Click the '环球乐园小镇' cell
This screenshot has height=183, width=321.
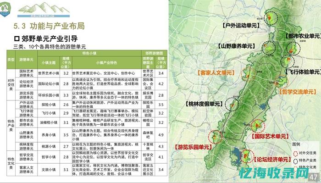tap(49, 95)
